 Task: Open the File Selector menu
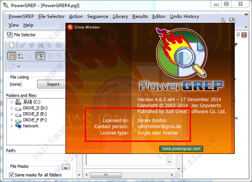point(51,16)
